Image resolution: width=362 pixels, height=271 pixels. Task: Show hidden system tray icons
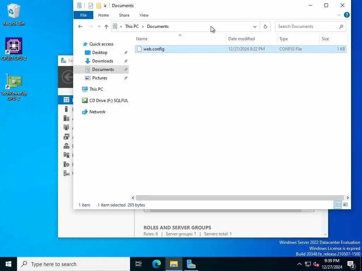[x=299, y=264]
